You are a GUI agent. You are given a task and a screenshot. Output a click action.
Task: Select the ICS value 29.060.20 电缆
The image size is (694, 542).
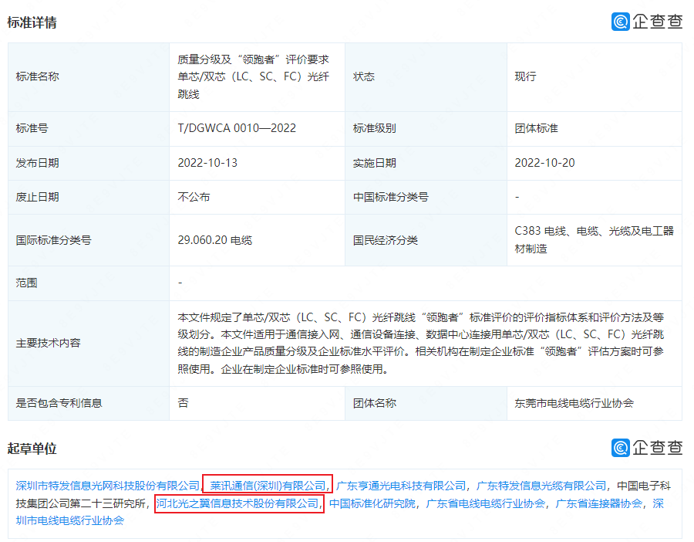(214, 240)
